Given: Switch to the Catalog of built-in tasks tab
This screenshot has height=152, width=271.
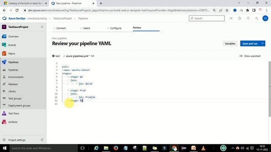Looking at the screenshot, I should [25, 3].
